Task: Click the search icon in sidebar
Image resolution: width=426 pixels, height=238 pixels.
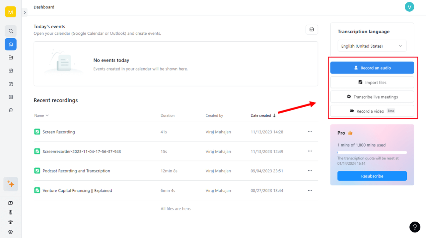Action: coord(11,31)
